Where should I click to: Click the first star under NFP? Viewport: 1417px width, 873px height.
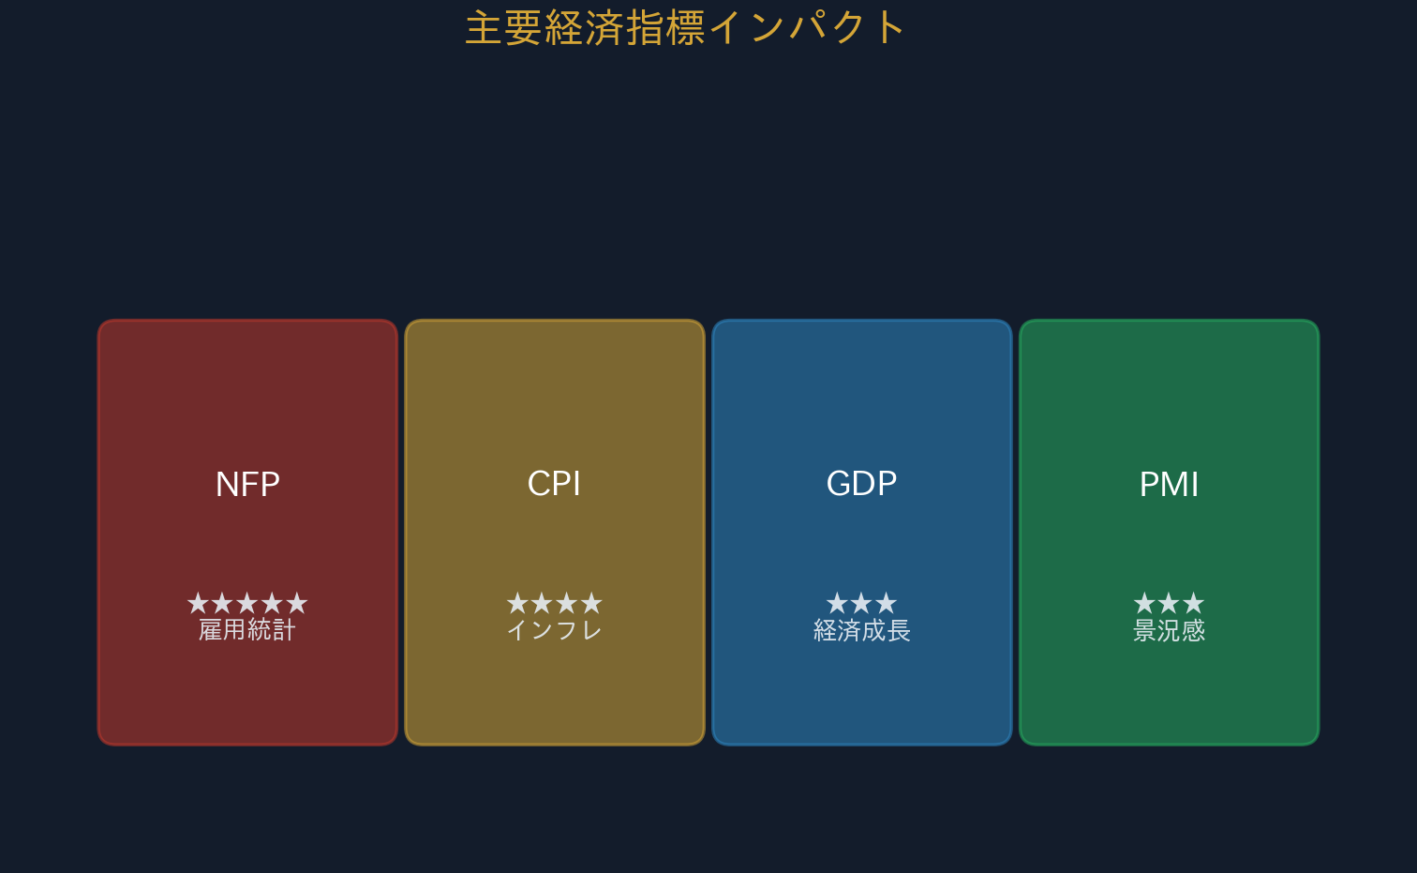(198, 603)
